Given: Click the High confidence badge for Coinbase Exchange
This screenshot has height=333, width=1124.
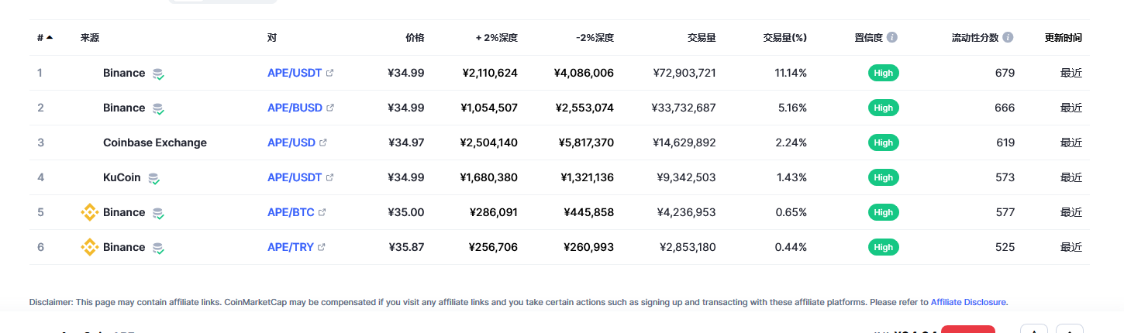Looking at the screenshot, I should click(x=884, y=142).
